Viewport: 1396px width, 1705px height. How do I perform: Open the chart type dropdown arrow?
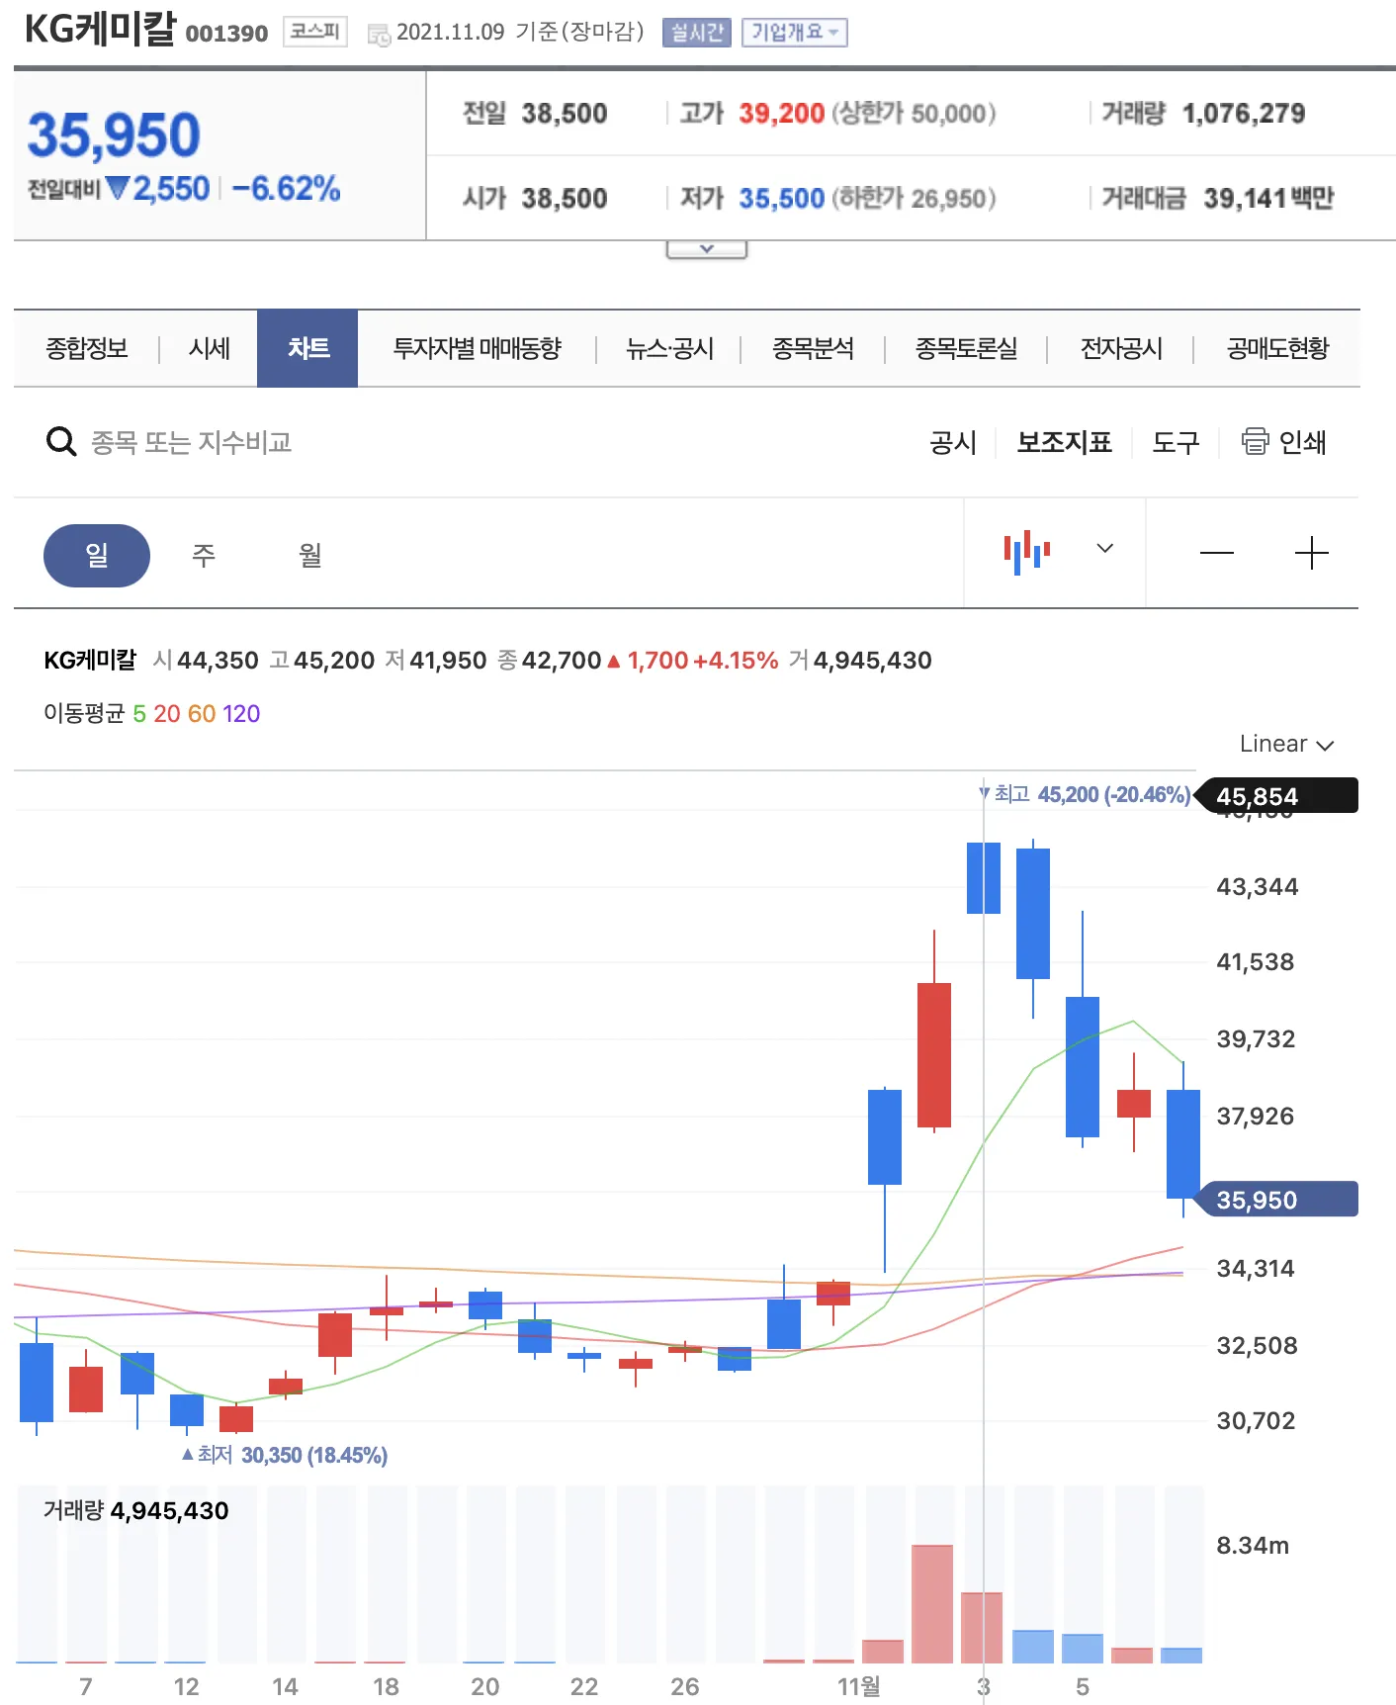1105,548
